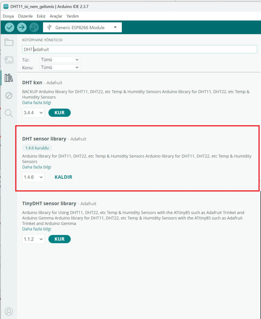Click KALDIR to remove DHT sensor library
This screenshot has width=261, height=319.
pyautogui.click(x=63, y=177)
